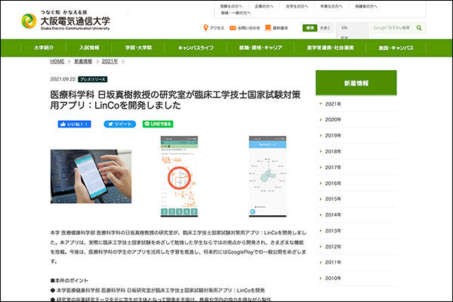Image resolution: width=453 pixels, height=302 pixels.
Task: Click the HOME breadcrumb link
Action: [57, 61]
